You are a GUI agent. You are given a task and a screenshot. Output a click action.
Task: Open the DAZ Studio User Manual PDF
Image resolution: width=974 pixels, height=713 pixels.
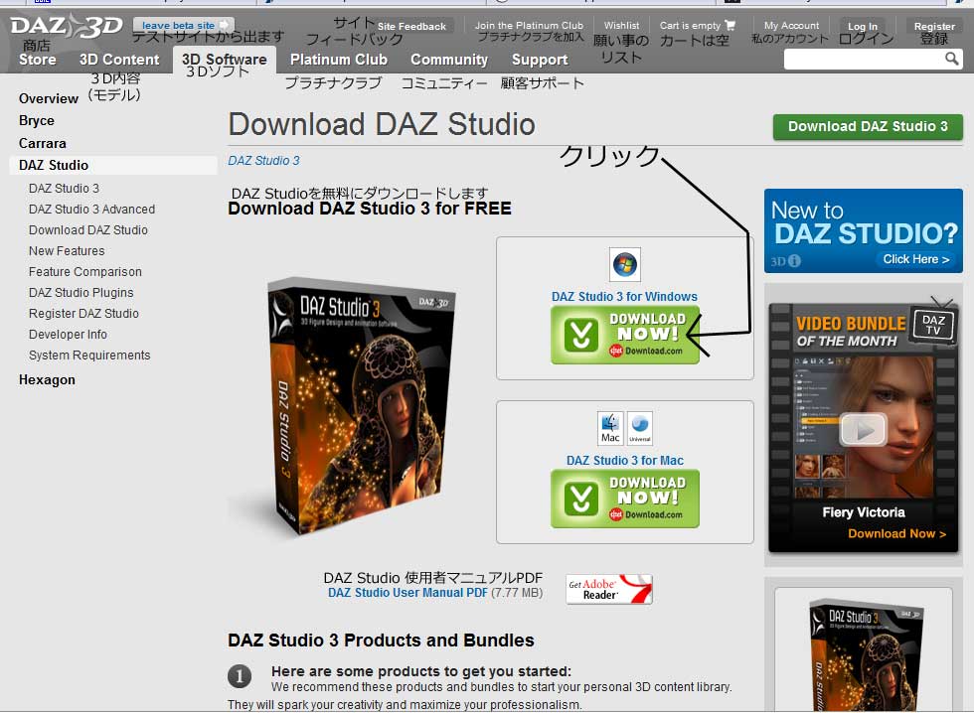(x=408, y=593)
